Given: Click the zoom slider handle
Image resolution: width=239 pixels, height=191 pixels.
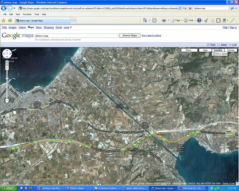Looking at the screenshot, I should point(7,78).
